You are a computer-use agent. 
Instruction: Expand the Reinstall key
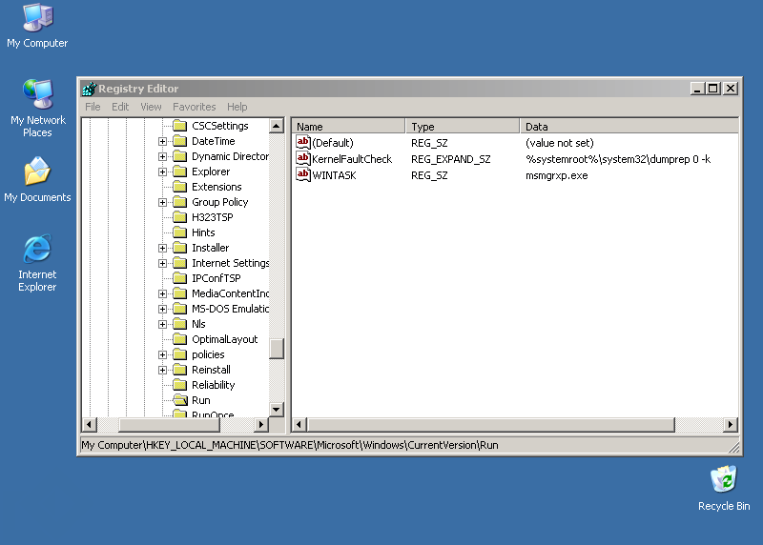click(x=162, y=370)
